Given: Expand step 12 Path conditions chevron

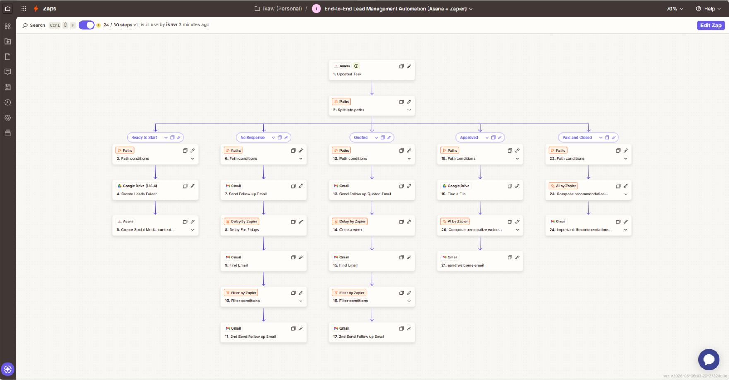Looking at the screenshot, I should click(409, 159).
